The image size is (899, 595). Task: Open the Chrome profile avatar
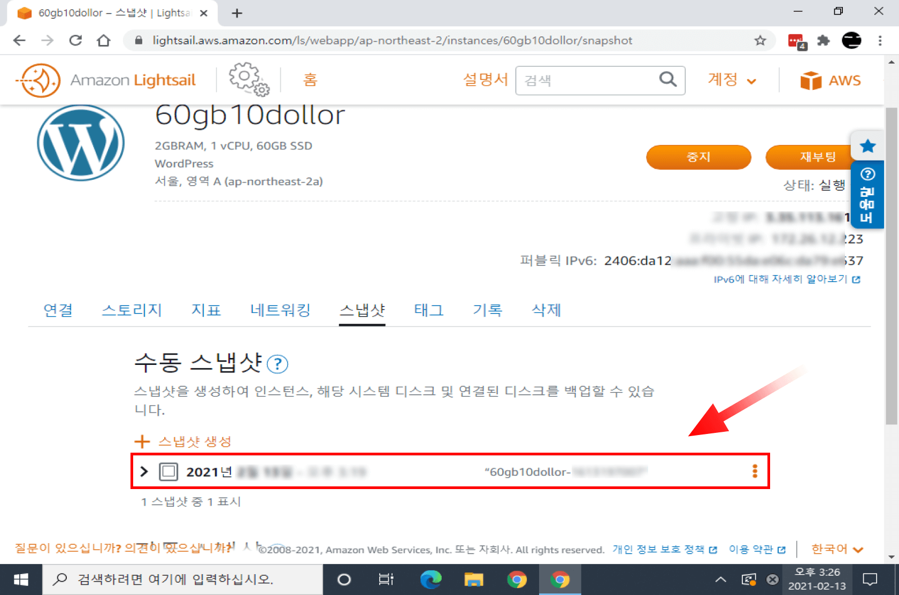(x=851, y=40)
